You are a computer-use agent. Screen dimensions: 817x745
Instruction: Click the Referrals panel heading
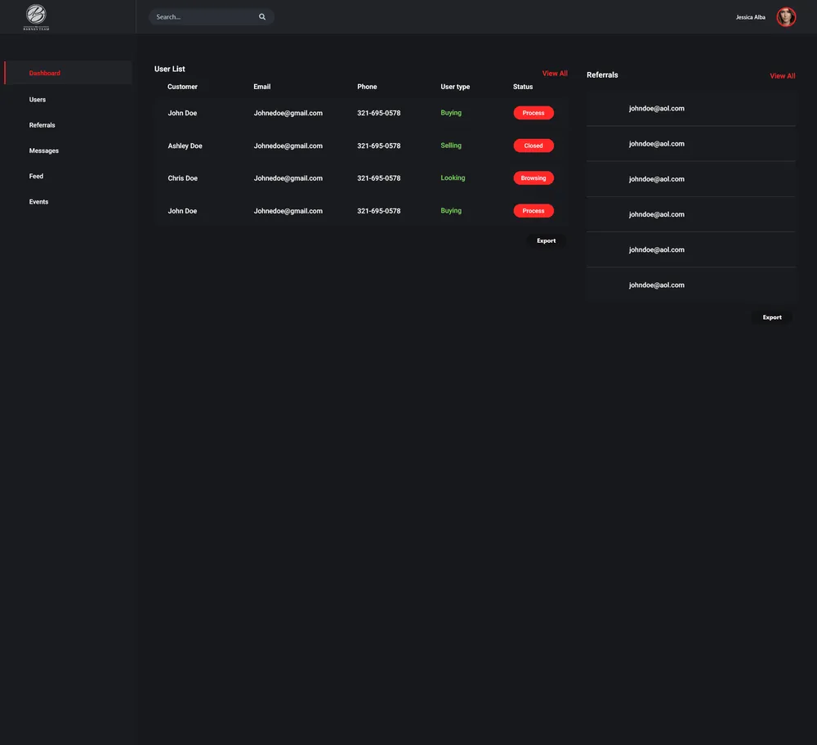[x=602, y=75]
